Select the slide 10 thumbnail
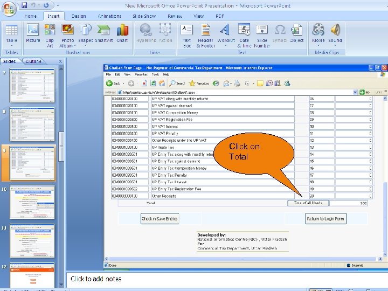This screenshot has height=291, width=388. (32, 202)
